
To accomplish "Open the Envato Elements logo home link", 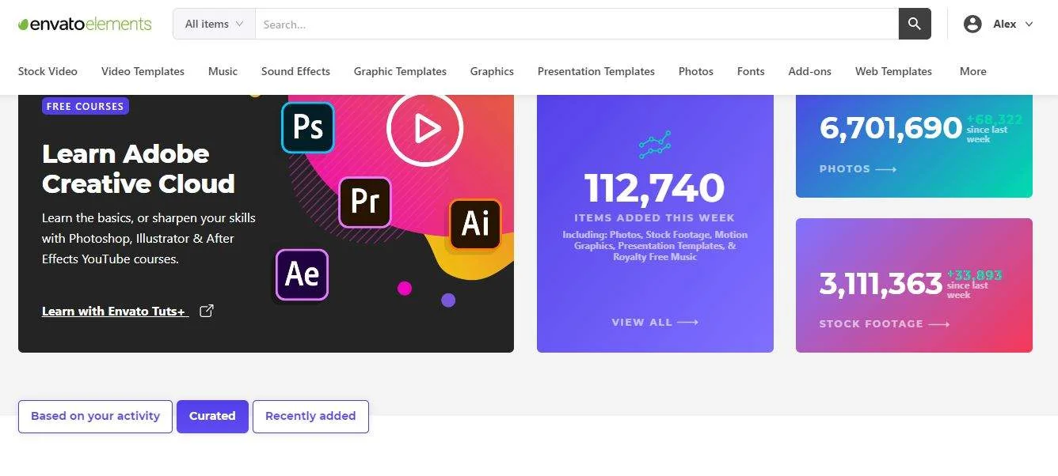I will [x=85, y=24].
